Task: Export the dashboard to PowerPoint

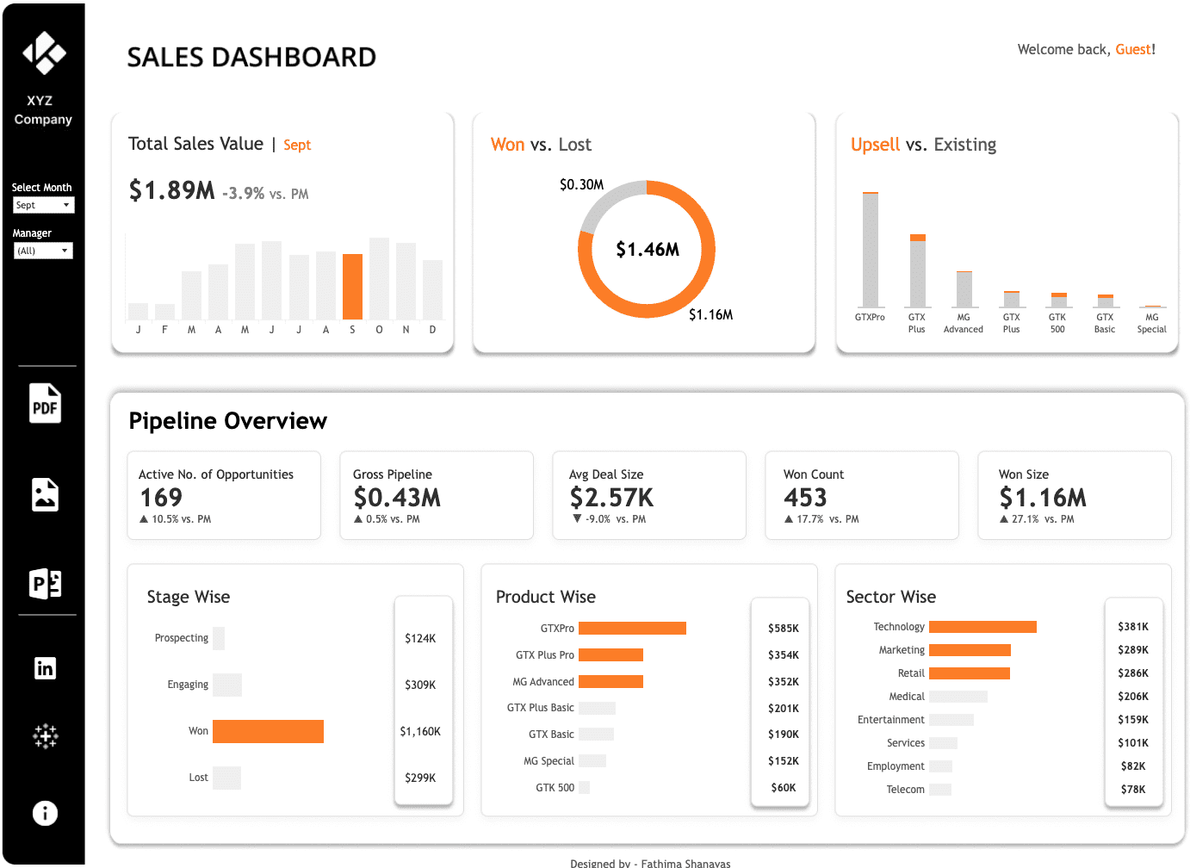Action: (45, 584)
